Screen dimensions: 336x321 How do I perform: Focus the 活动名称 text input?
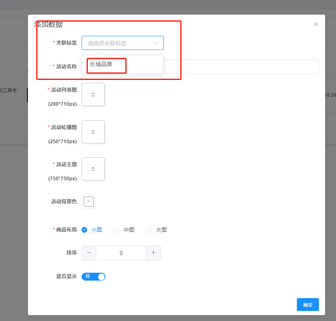click(241, 67)
